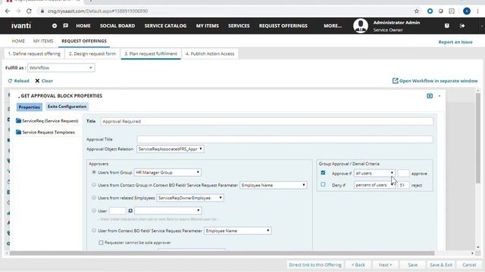The width and height of the screenshot is (485, 272).
Task: Open Approval Object Relation dropdown
Action: (170, 149)
